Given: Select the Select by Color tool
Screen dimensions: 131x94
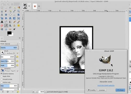Looking at the screenshot, I should pos(19,8).
